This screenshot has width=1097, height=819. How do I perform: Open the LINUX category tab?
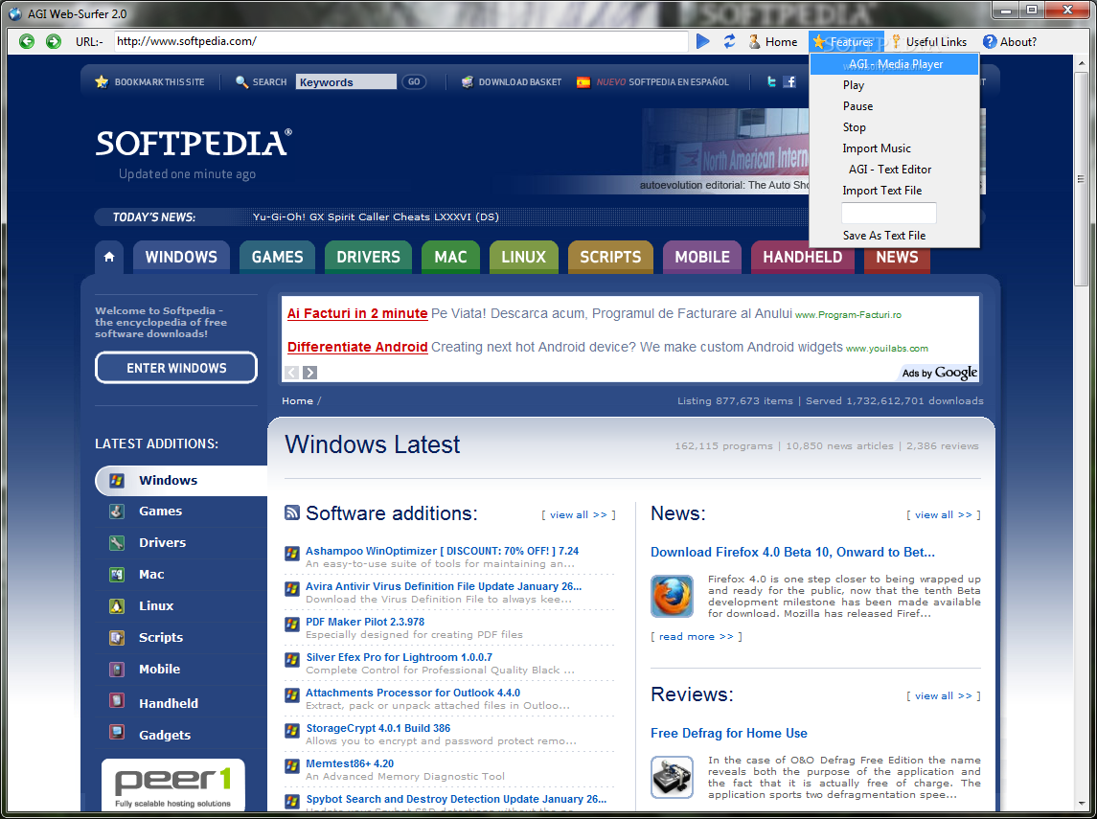(523, 257)
